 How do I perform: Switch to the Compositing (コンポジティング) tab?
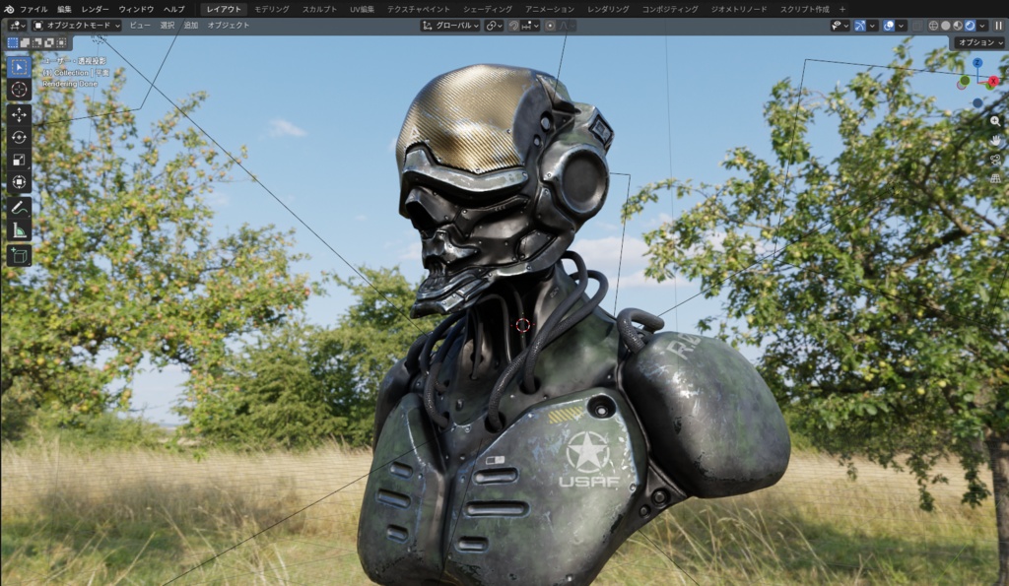click(670, 9)
